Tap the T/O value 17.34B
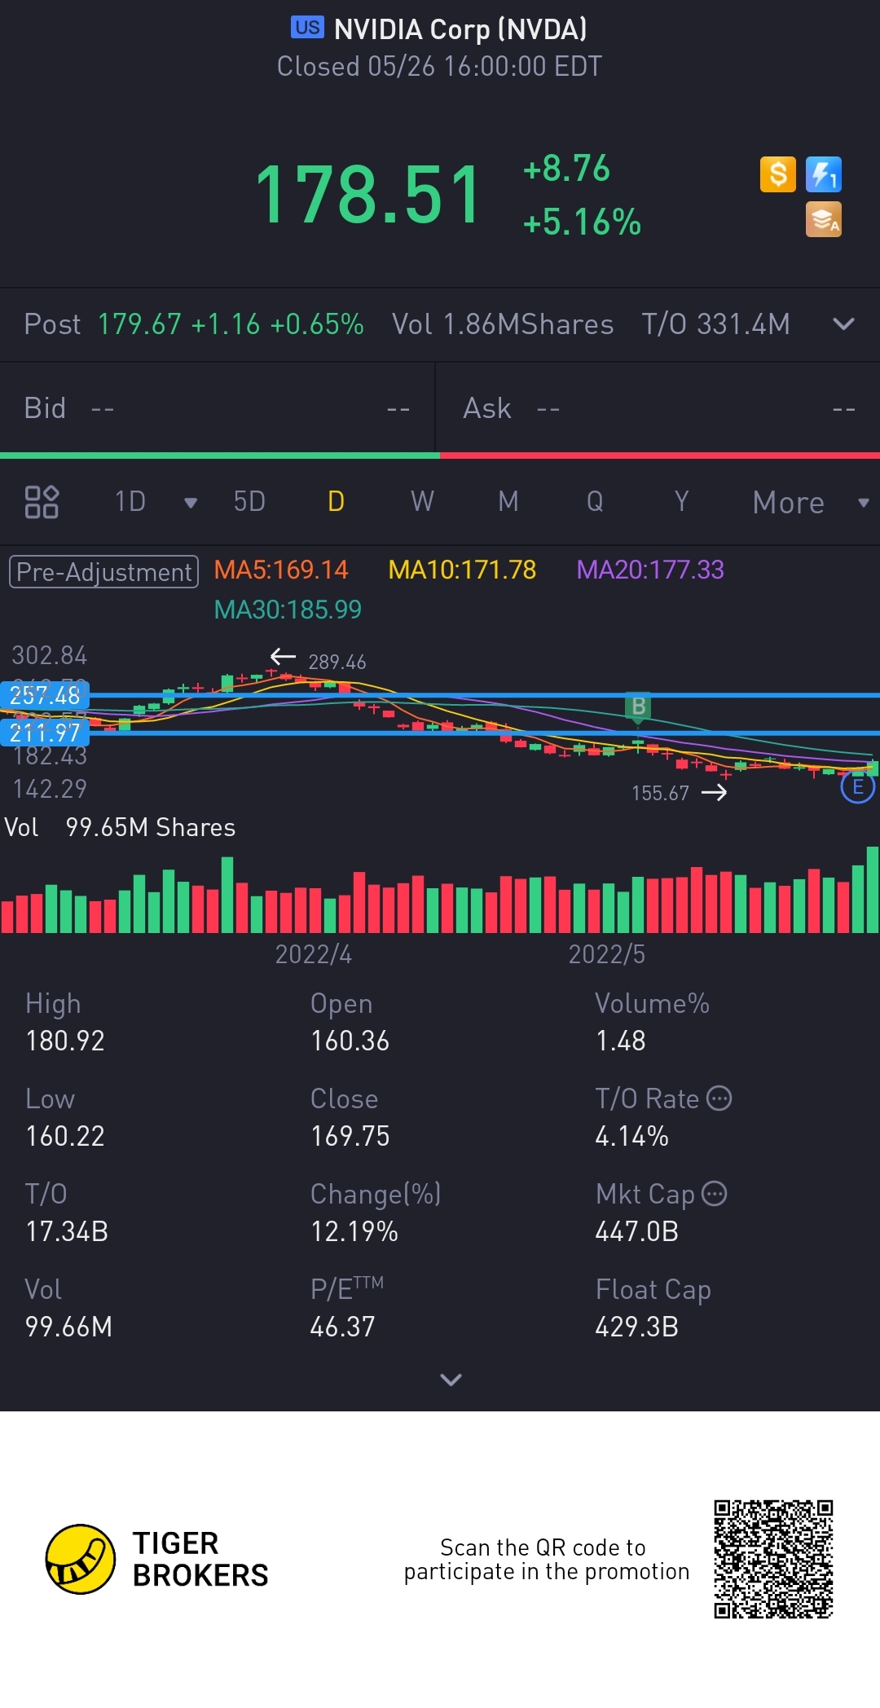Image resolution: width=880 pixels, height=1708 pixels. [67, 1232]
